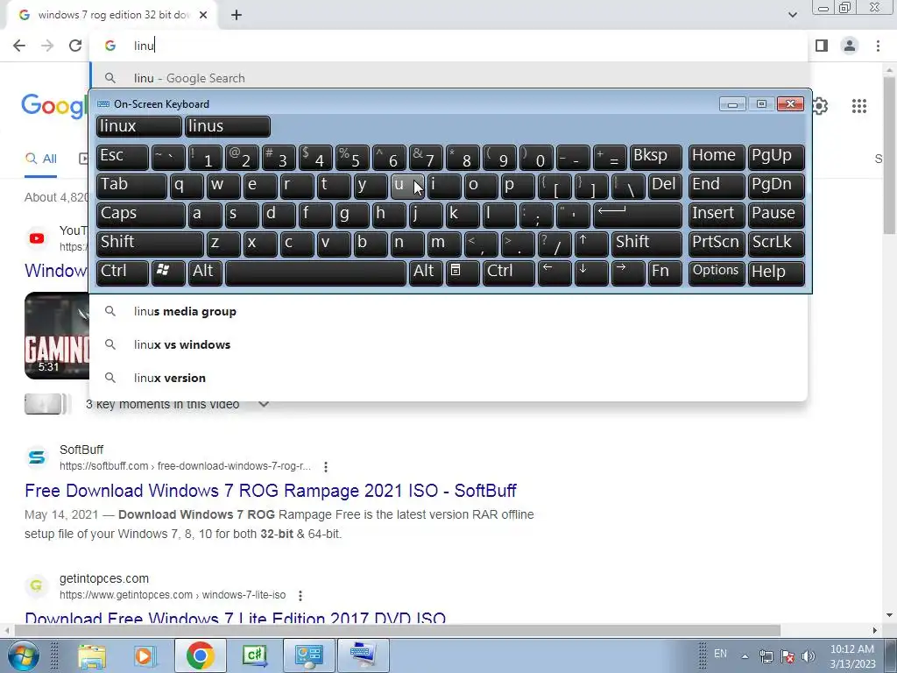The image size is (897, 673).
Task: Open Options on the On-Screen Keyboard
Action: coord(717,273)
